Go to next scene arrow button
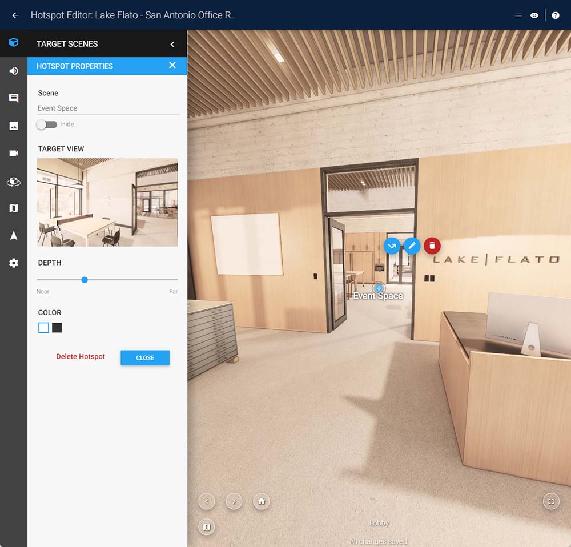Image resolution: width=571 pixels, height=547 pixels. (x=234, y=501)
